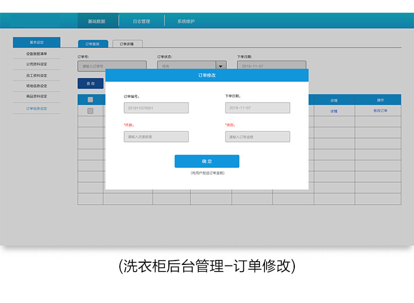Click the 查询 search button
This screenshot has height=303, width=414.
click(90, 84)
